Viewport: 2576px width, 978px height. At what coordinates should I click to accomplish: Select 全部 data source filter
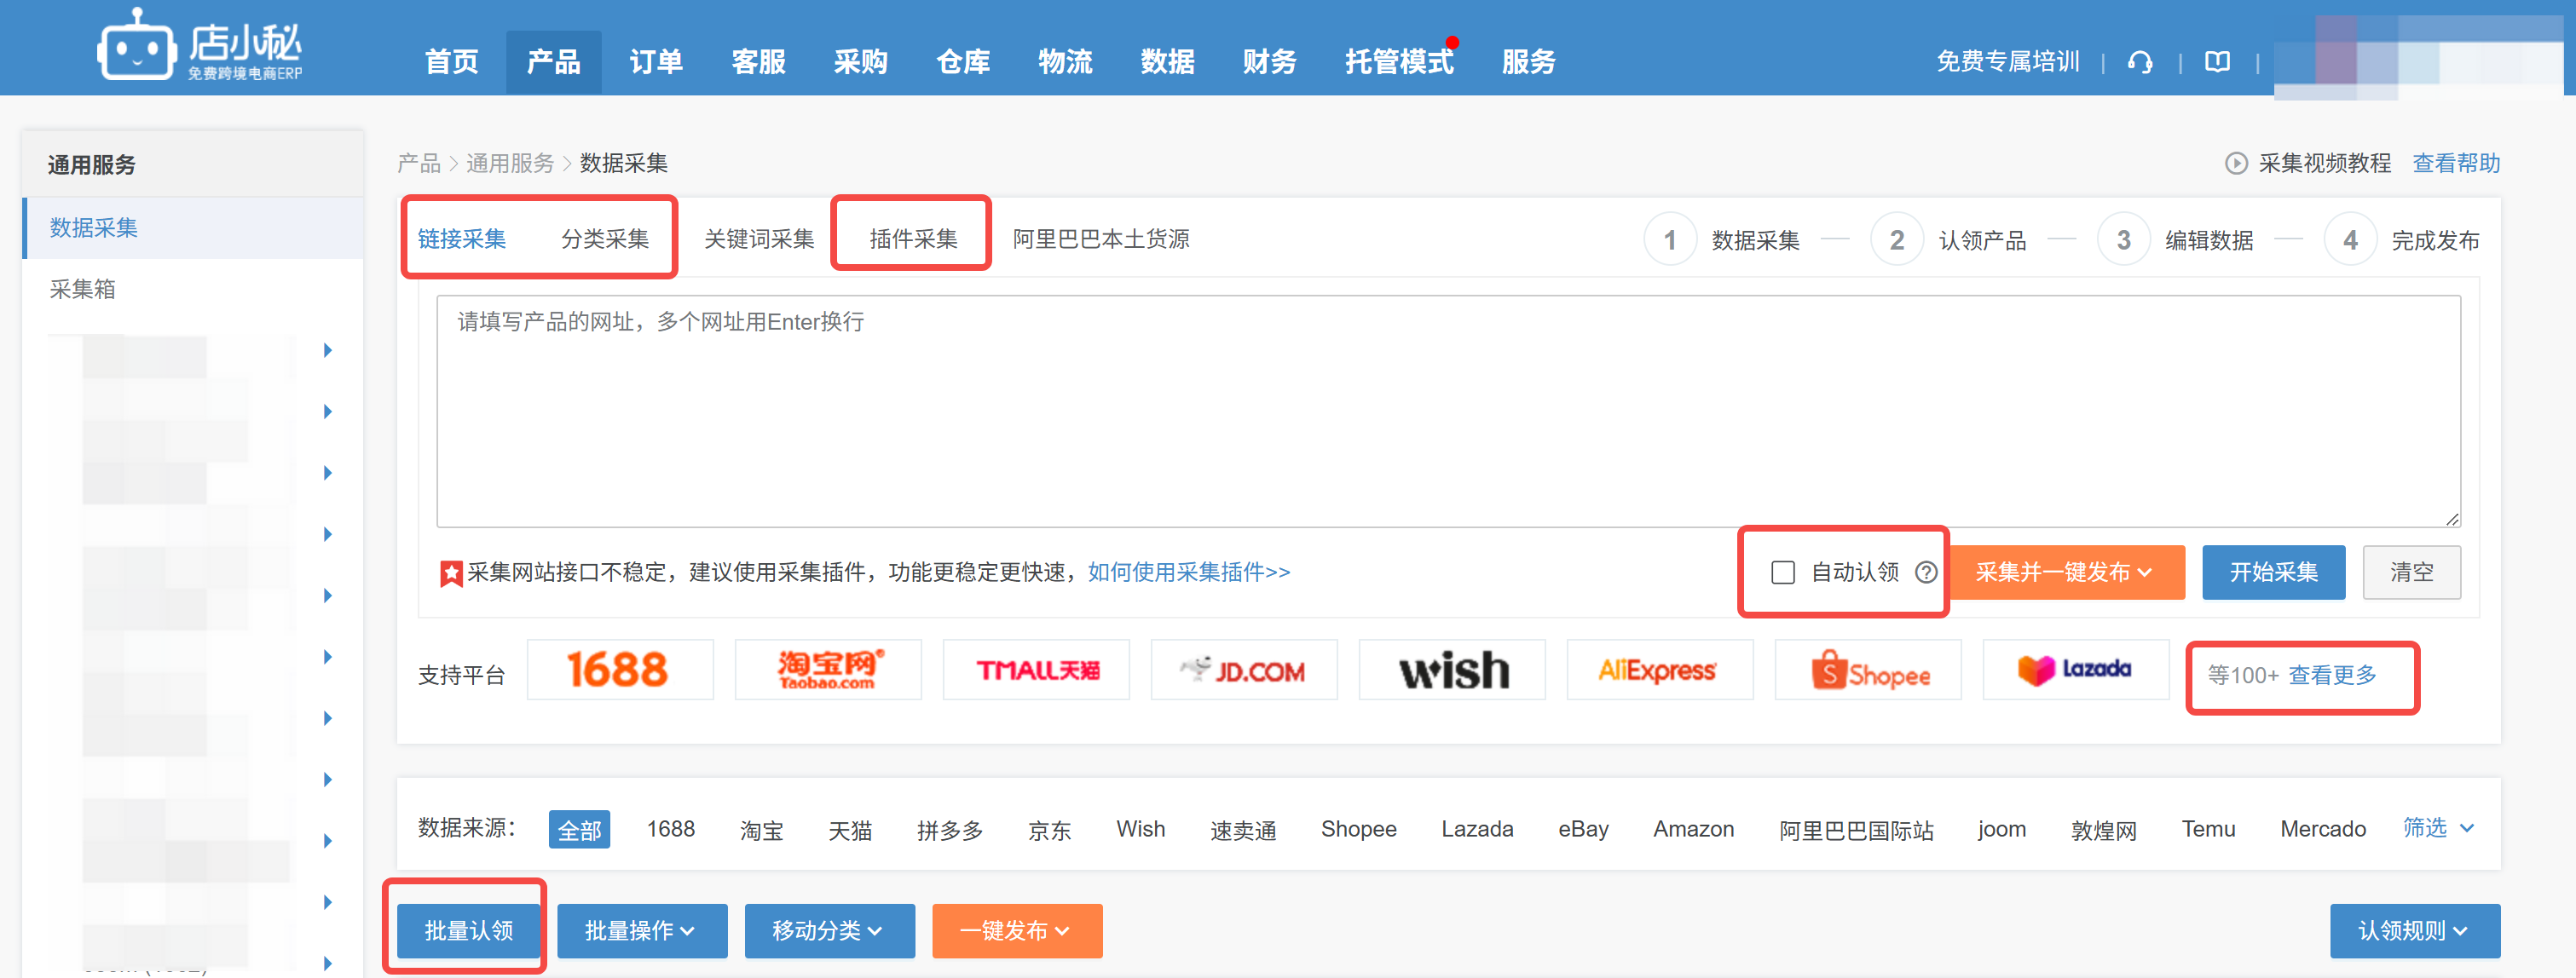(x=579, y=829)
